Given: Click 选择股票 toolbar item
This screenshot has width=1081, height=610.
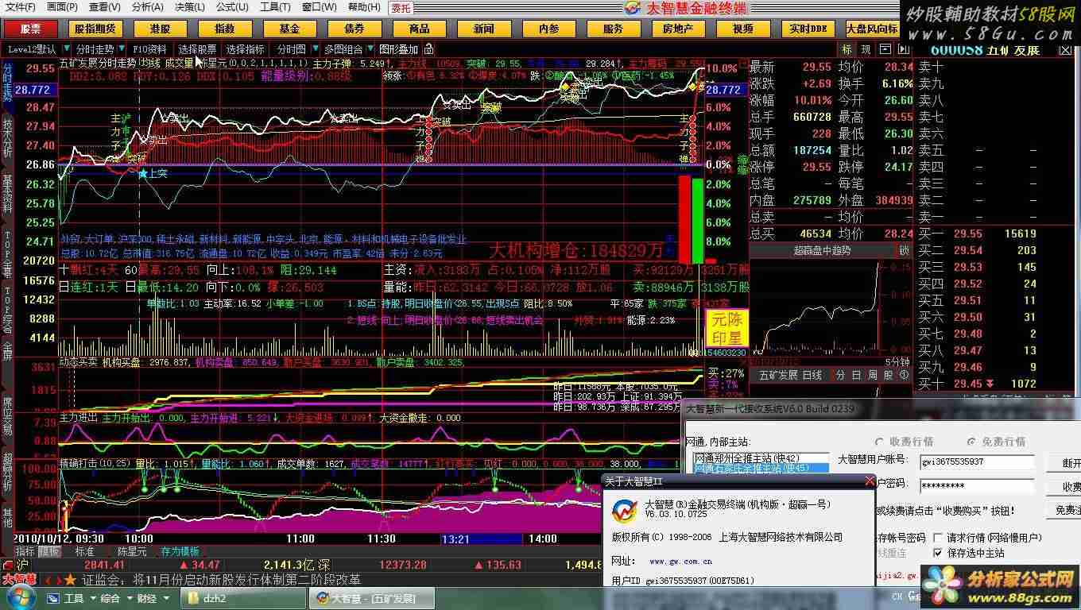Looking at the screenshot, I should click(x=197, y=49).
